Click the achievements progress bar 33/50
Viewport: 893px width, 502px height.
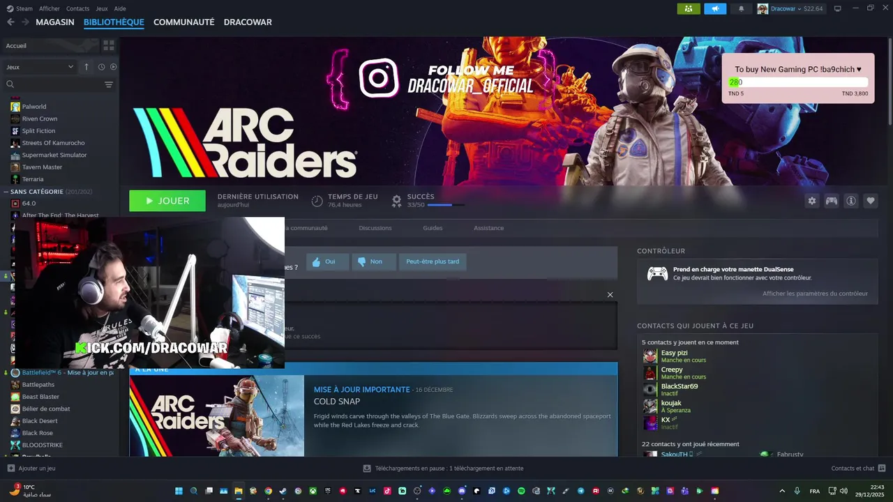(446, 205)
